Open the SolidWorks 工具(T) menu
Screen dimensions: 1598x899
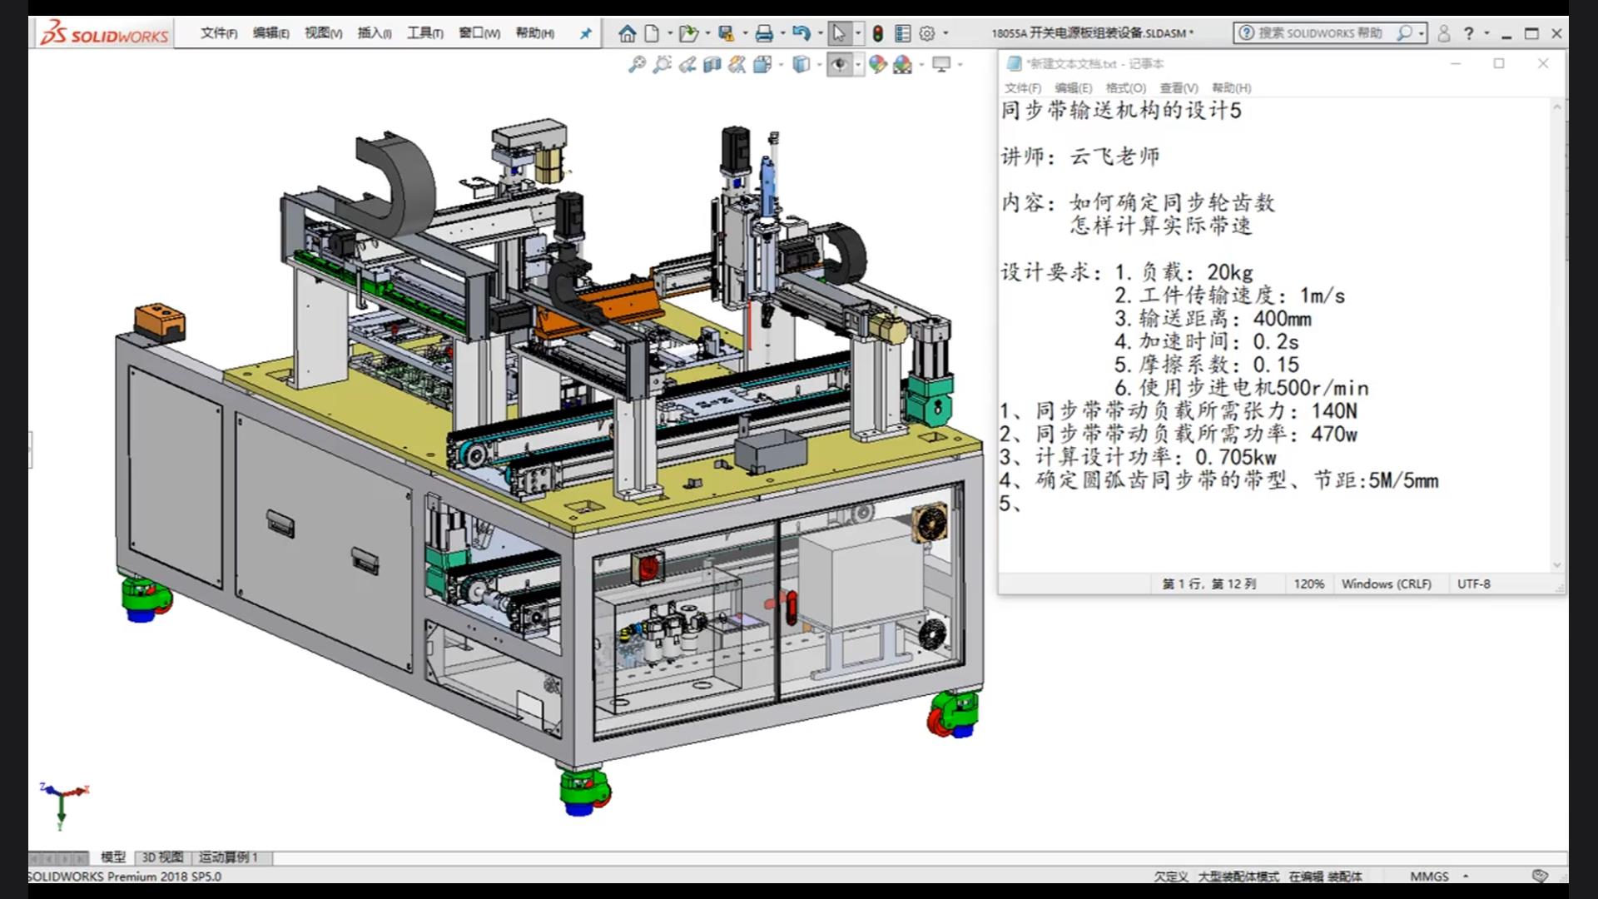point(424,33)
